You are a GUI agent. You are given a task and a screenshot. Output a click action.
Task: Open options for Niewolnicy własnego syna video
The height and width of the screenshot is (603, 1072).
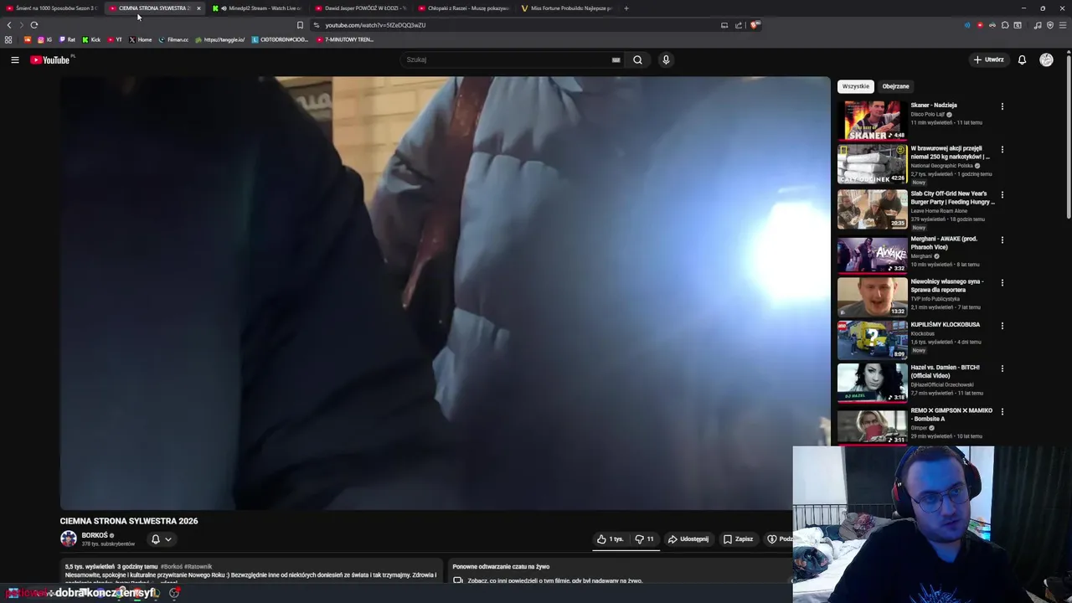coord(1002,283)
